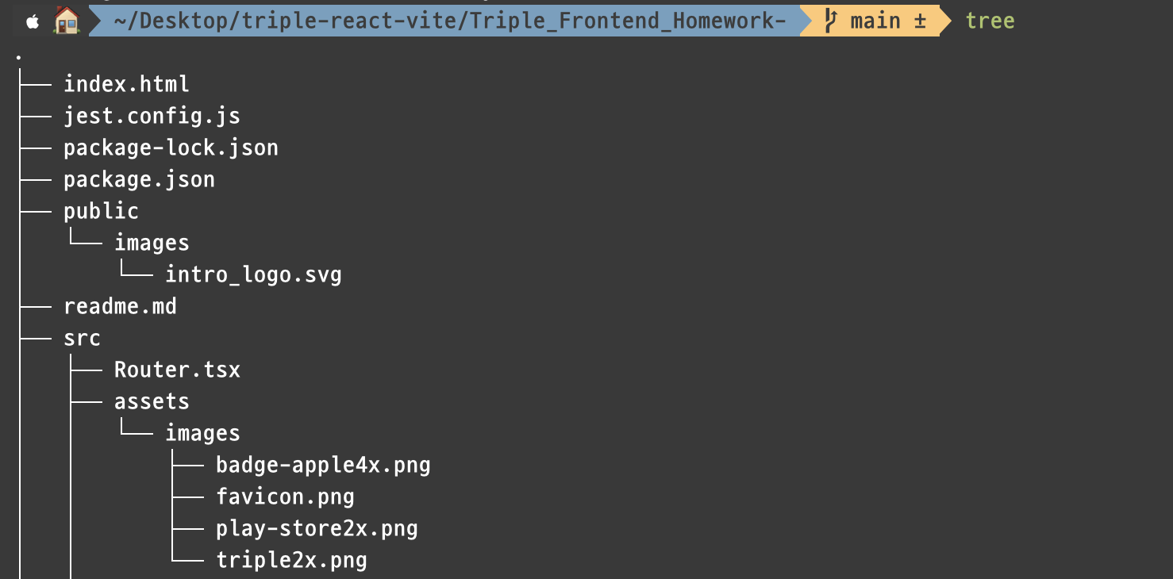The image size is (1173, 579).
Task: Click the readme.md entry
Action: click(x=120, y=306)
